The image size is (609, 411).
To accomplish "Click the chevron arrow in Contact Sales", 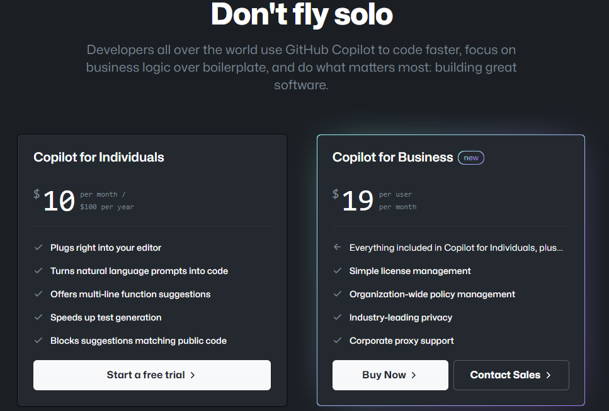I will click(549, 375).
